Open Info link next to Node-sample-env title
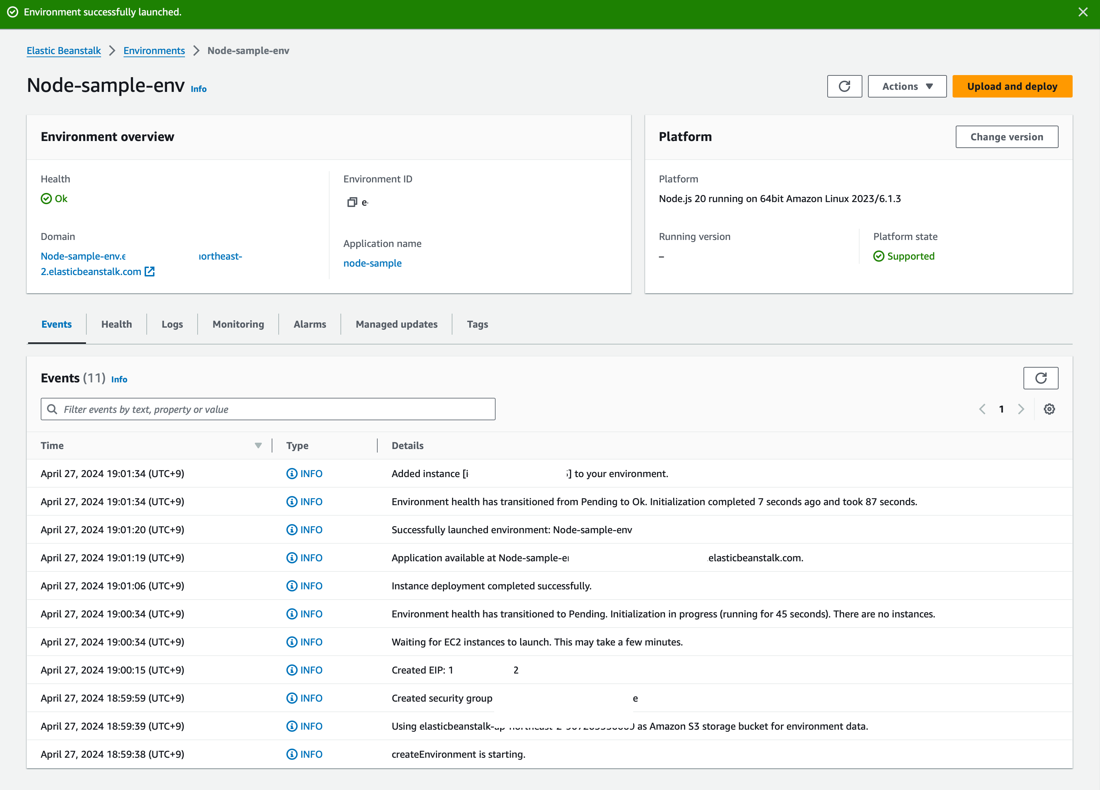Image resolution: width=1100 pixels, height=790 pixels. coord(198,89)
